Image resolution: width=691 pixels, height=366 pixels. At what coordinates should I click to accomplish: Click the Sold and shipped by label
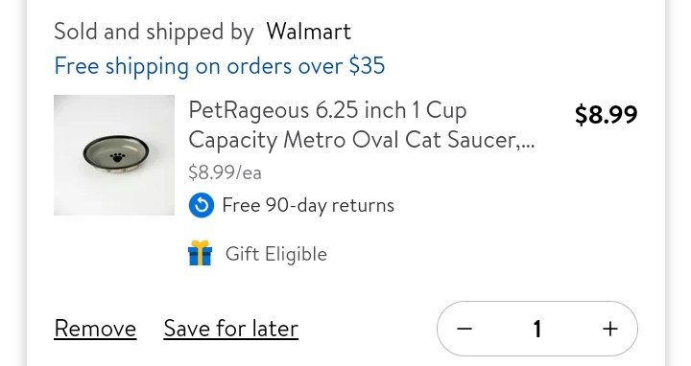pyautogui.click(x=154, y=32)
